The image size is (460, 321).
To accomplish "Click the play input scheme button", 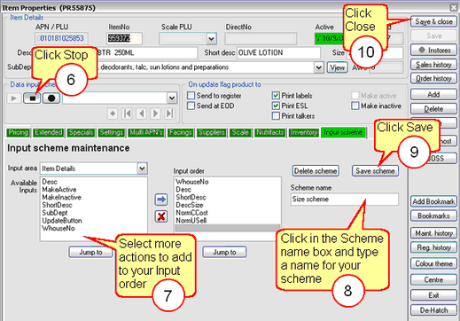I will click(14, 98).
